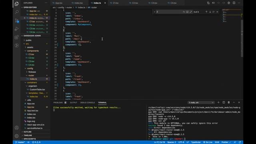Expand the Timeline section
This screenshot has width=256, height=144.
(x=28, y=135)
